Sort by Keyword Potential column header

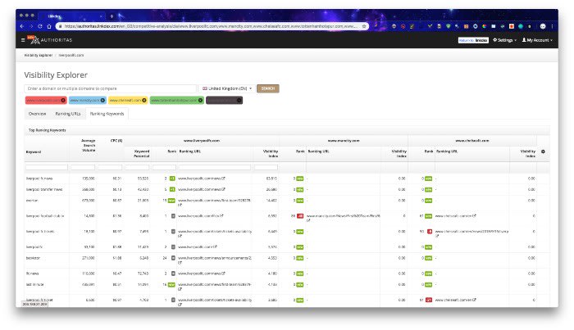tap(142, 153)
